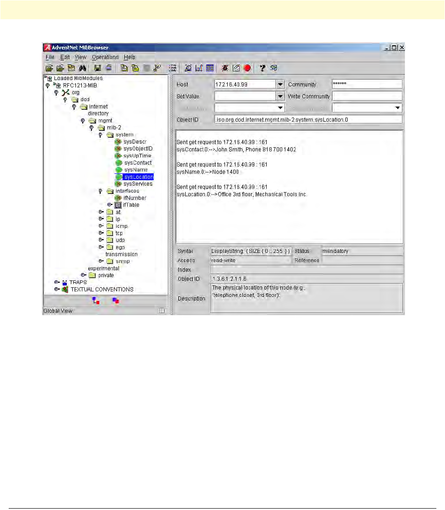Click the binoculars Find Node icon
The height and width of the screenshot is (510, 445).
pos(82,68)
